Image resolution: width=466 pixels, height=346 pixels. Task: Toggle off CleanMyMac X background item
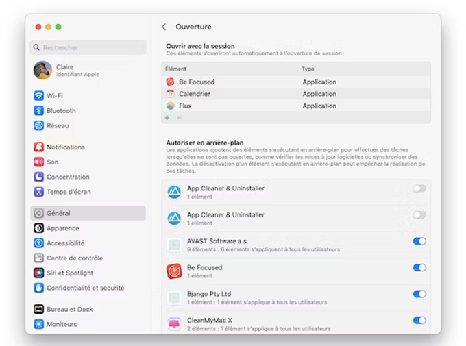(419, 320)
